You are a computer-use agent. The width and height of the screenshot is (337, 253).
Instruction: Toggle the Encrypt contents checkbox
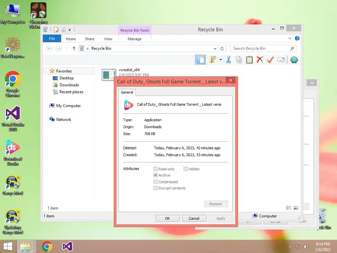155,188
